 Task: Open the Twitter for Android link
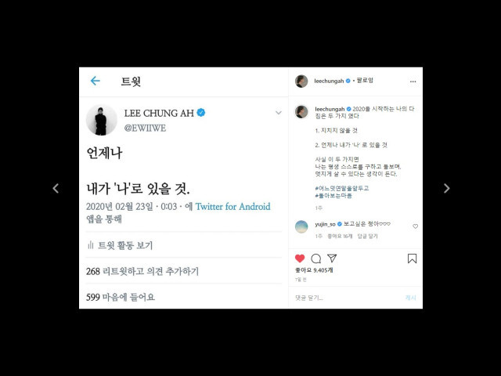click(x=233, y=207)
